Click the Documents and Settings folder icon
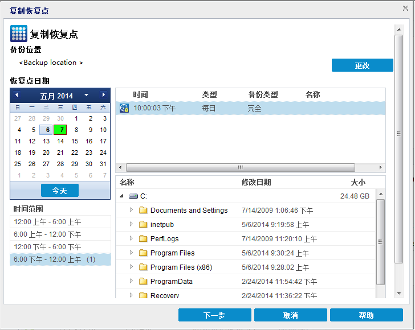Screen dimensions: 415x330 point(143,211)
